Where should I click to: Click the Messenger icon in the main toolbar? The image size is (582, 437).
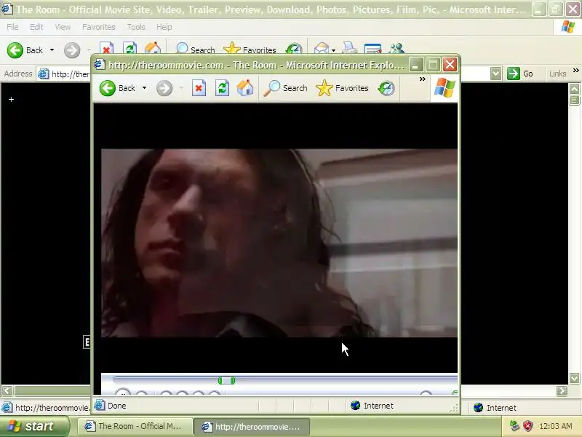[x=396, y=48]
